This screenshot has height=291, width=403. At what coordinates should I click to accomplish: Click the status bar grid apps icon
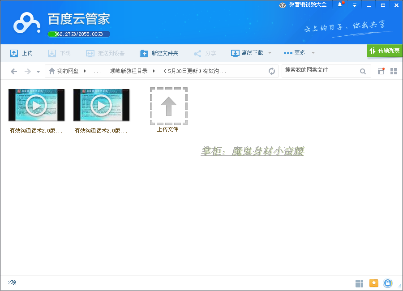pos(359,283)
